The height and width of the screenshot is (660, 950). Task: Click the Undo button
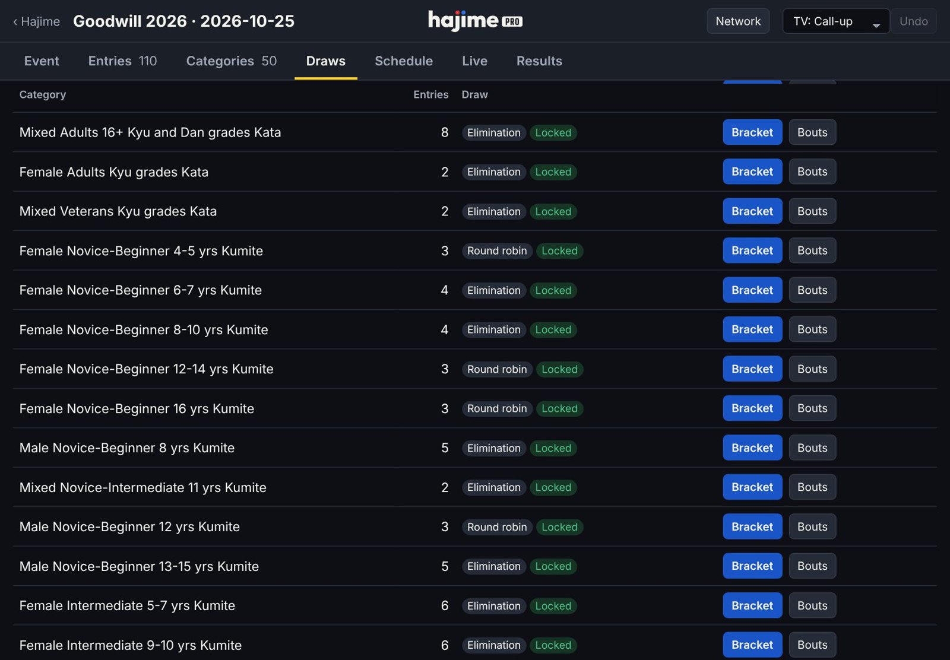pyautogui.click(x=913, y=21)
